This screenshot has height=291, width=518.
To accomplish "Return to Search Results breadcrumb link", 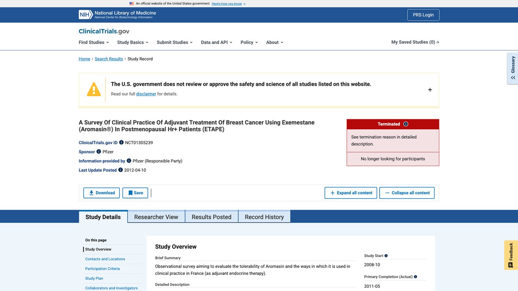I will click(x=109, y=59).
